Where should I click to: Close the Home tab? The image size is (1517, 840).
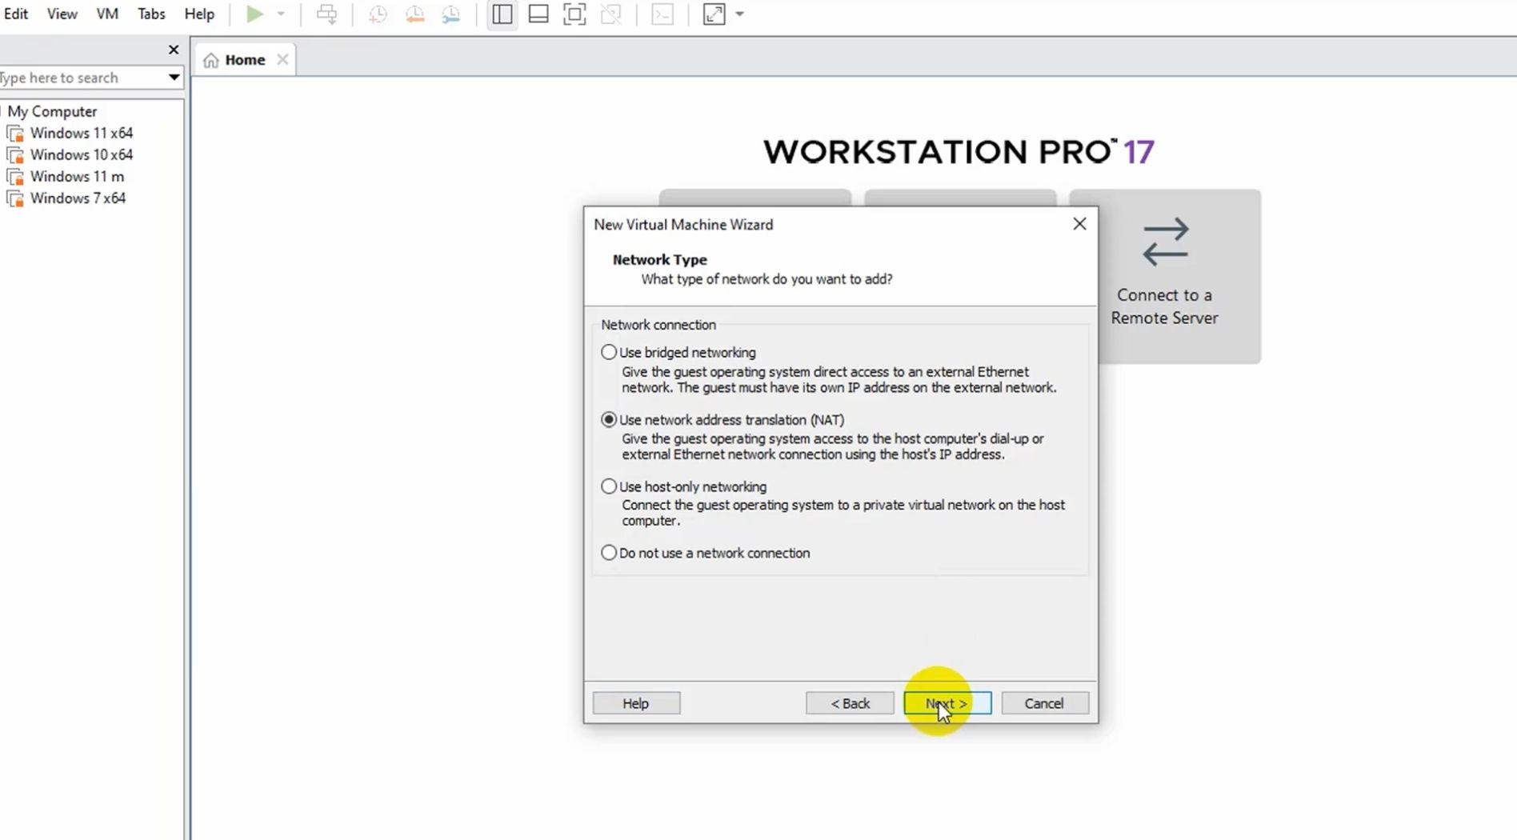(282, 60)
